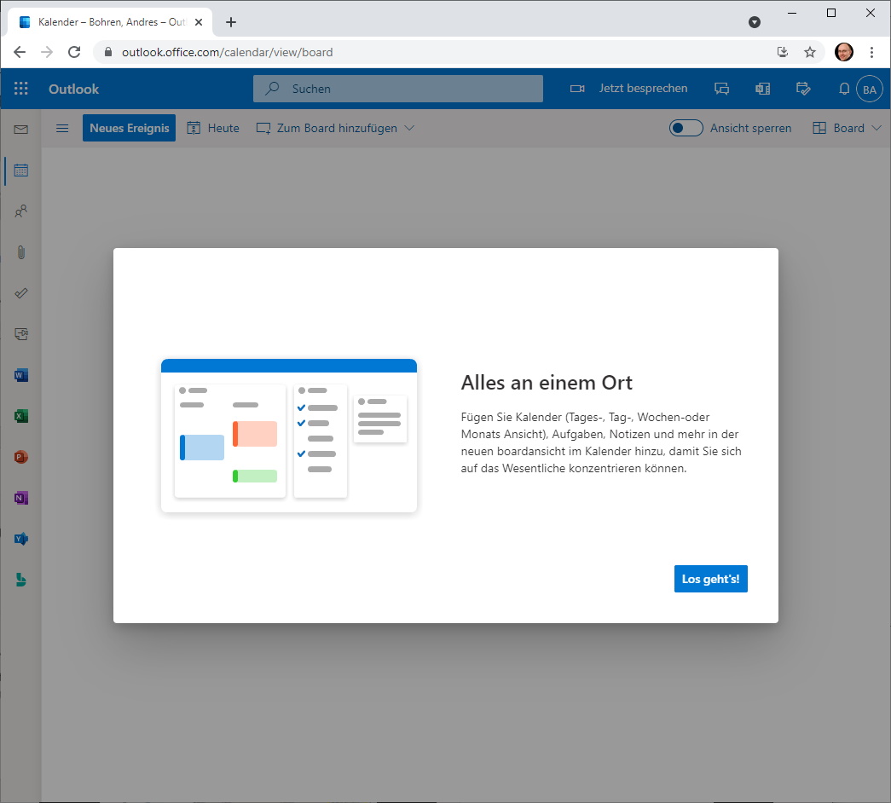This screenshot has height=803, width=891.
Task: Create a Neues Ereignis
Action: tap(129, 128)
